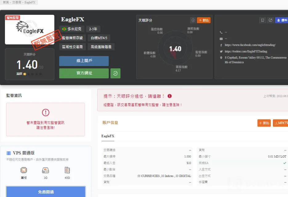Click the 40G storage icon
The image size is (288, 197).
pos(67,170)
